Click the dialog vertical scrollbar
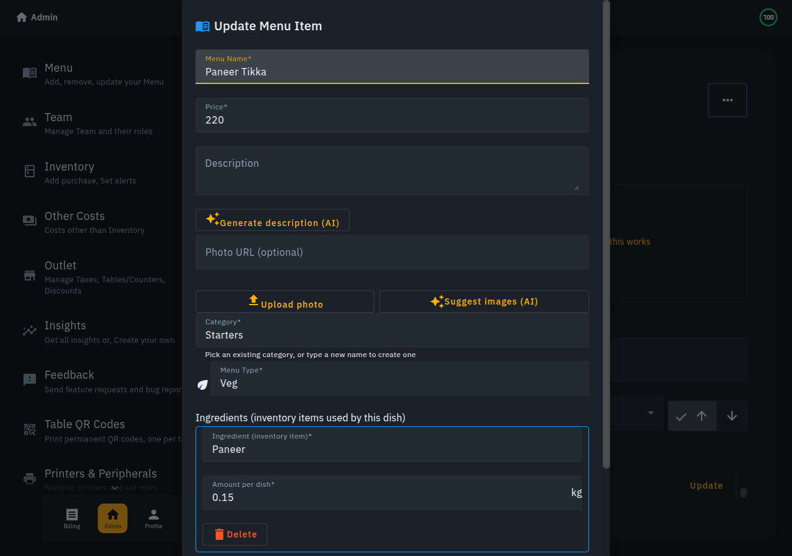This screenshot has height=556, width=792. click(x=606, y=235)
